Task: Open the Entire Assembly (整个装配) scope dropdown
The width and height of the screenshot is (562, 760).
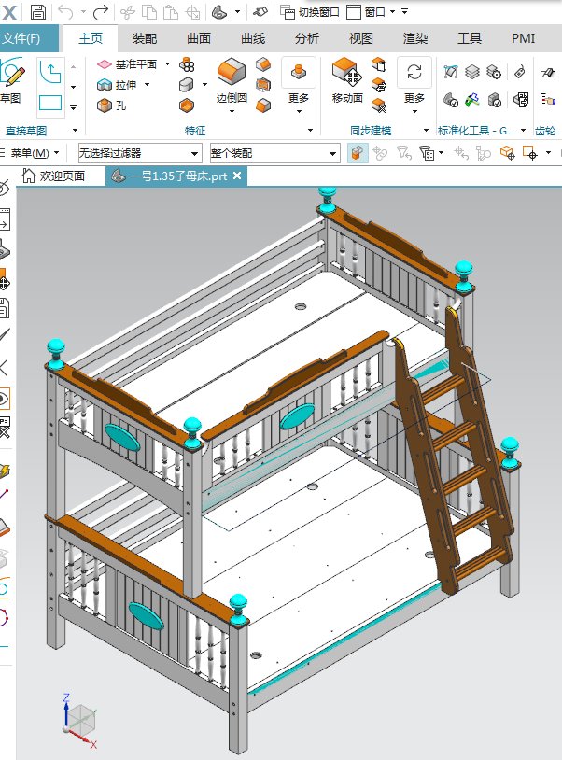Action: tap(274, 153)
